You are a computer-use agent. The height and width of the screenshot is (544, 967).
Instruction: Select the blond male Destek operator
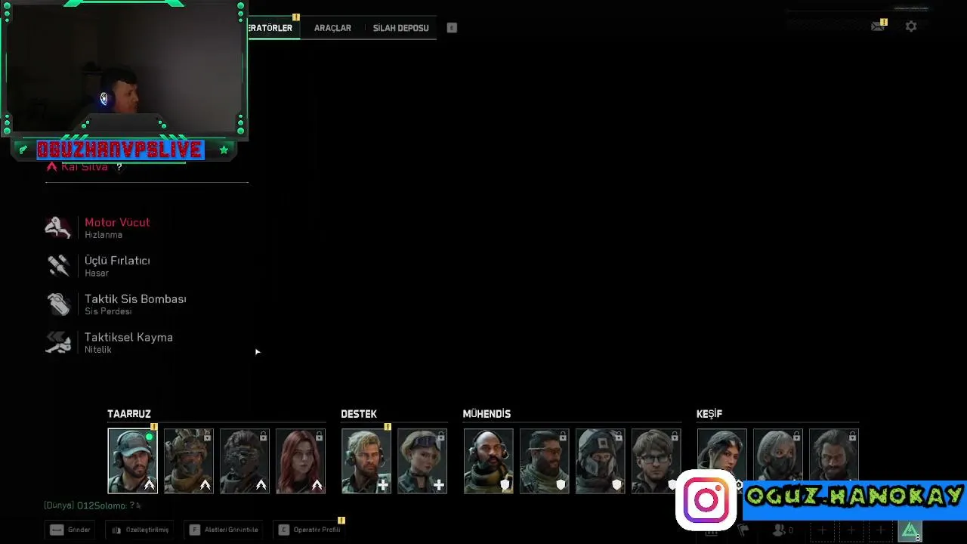366,461
